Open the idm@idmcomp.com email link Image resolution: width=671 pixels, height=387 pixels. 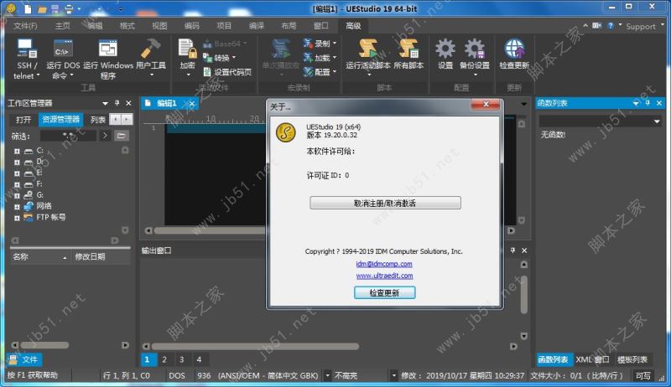coord(384,264)
